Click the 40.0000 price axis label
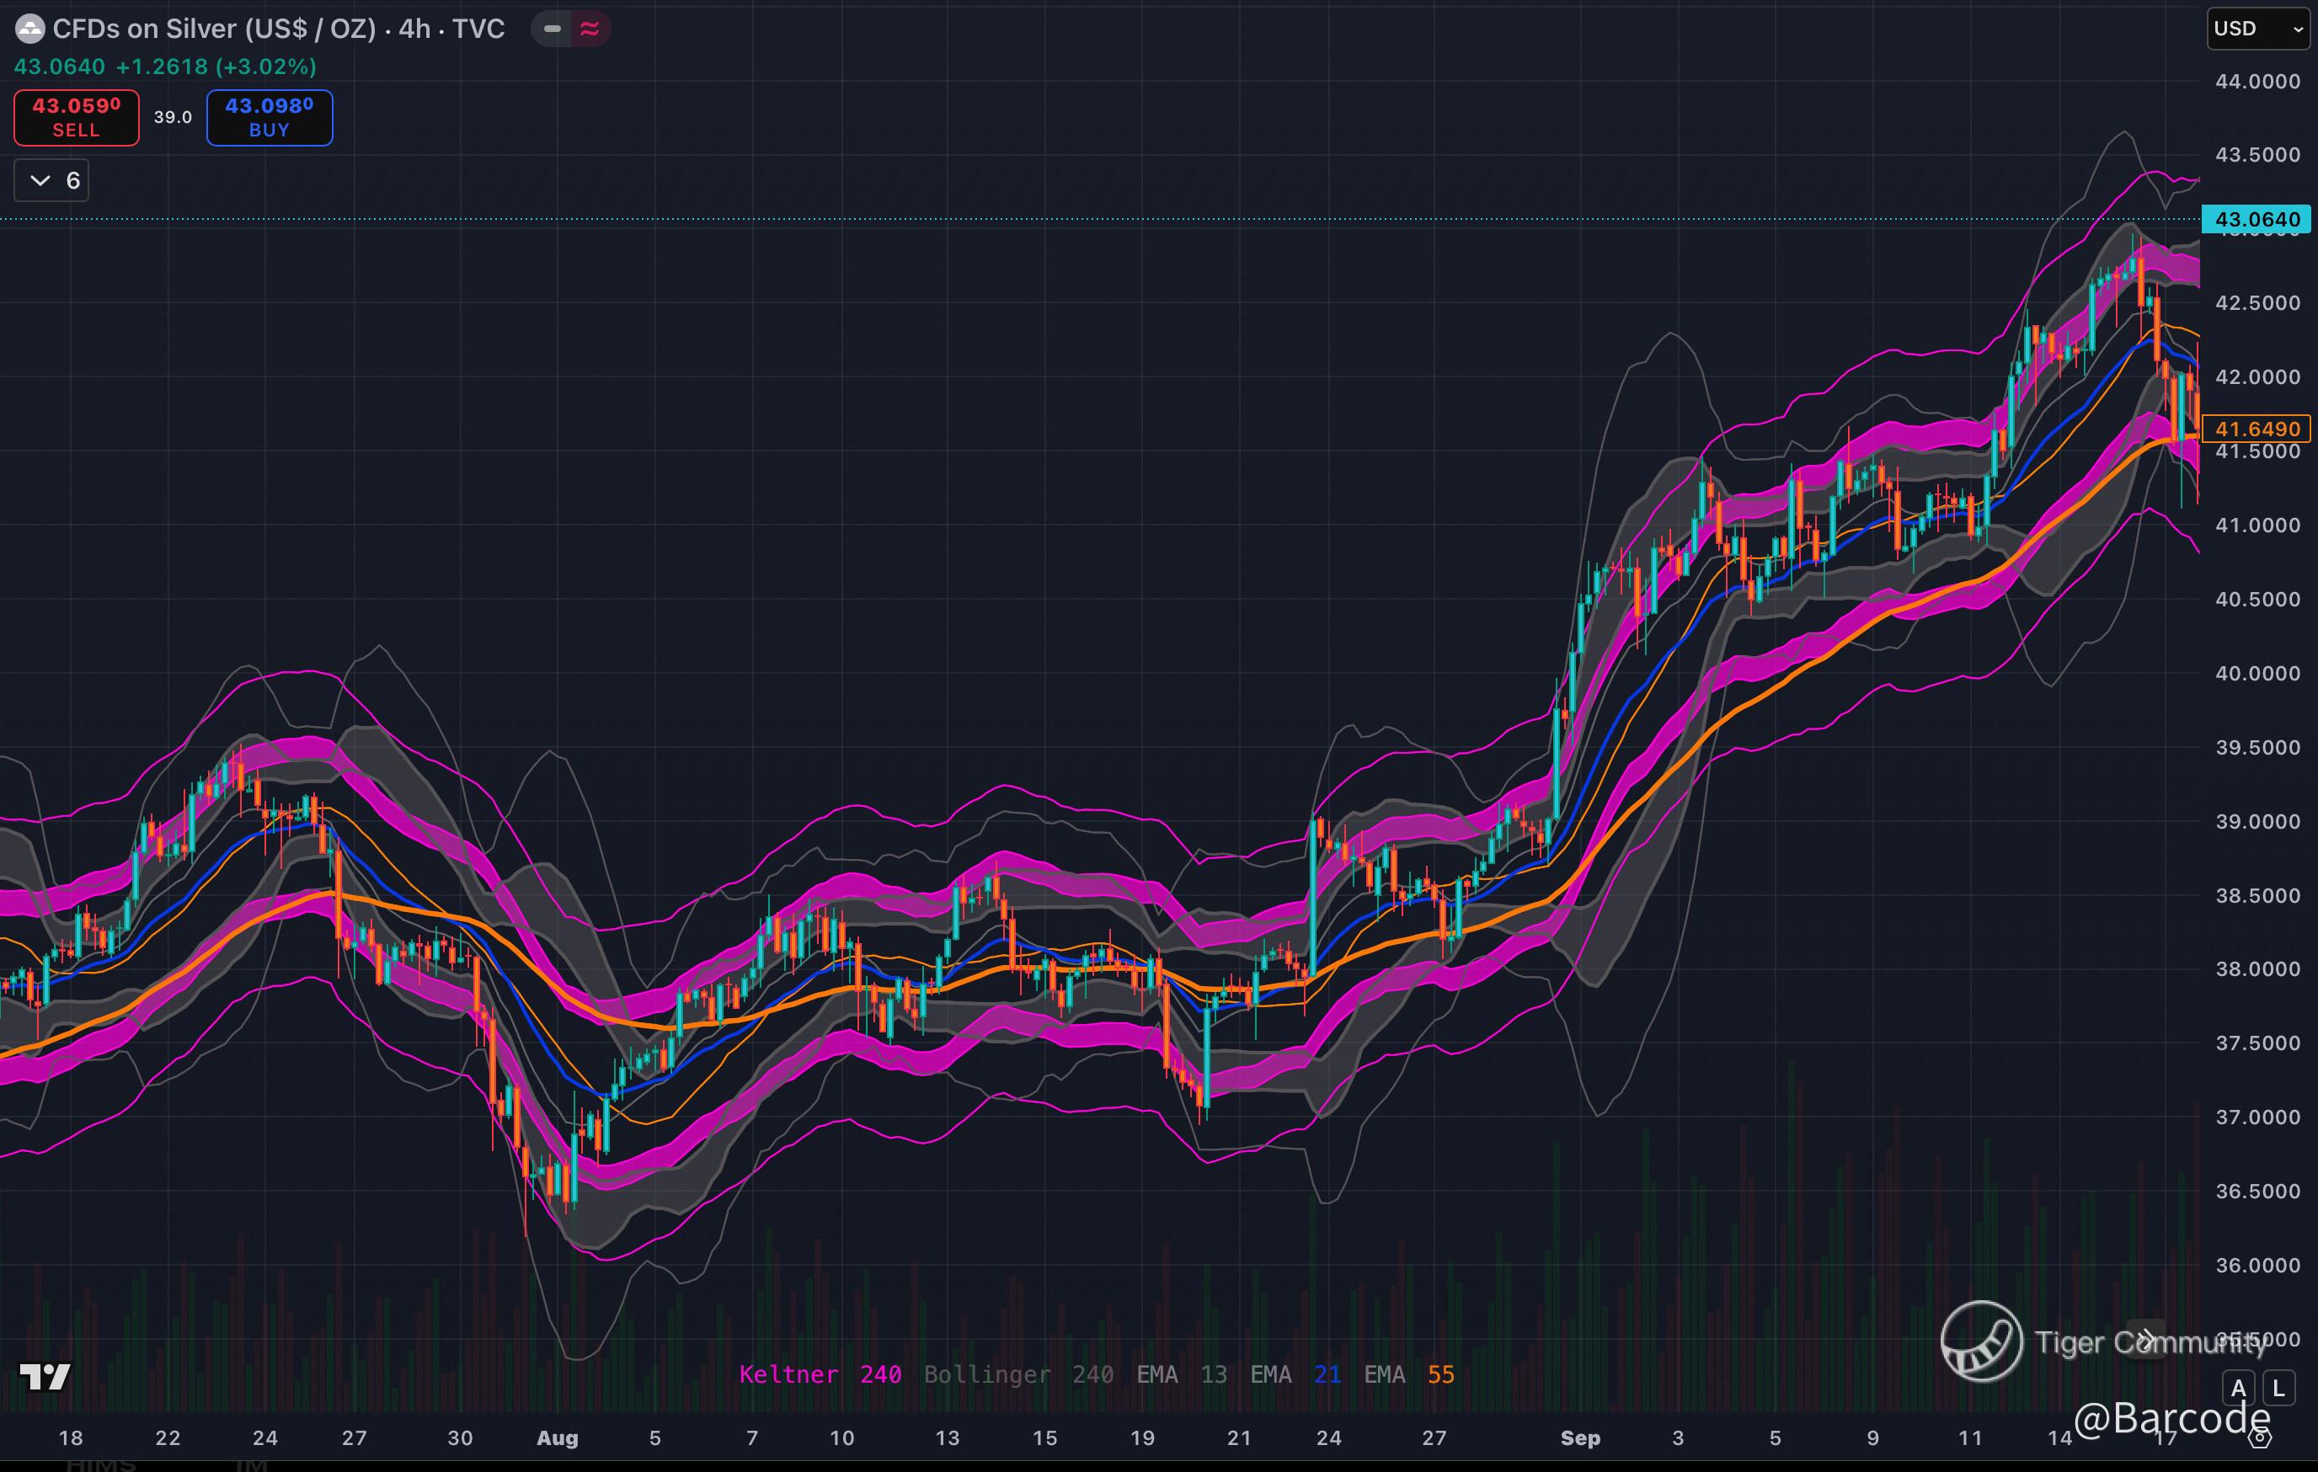2318x1472 pixels. [x=2257, y=674]
